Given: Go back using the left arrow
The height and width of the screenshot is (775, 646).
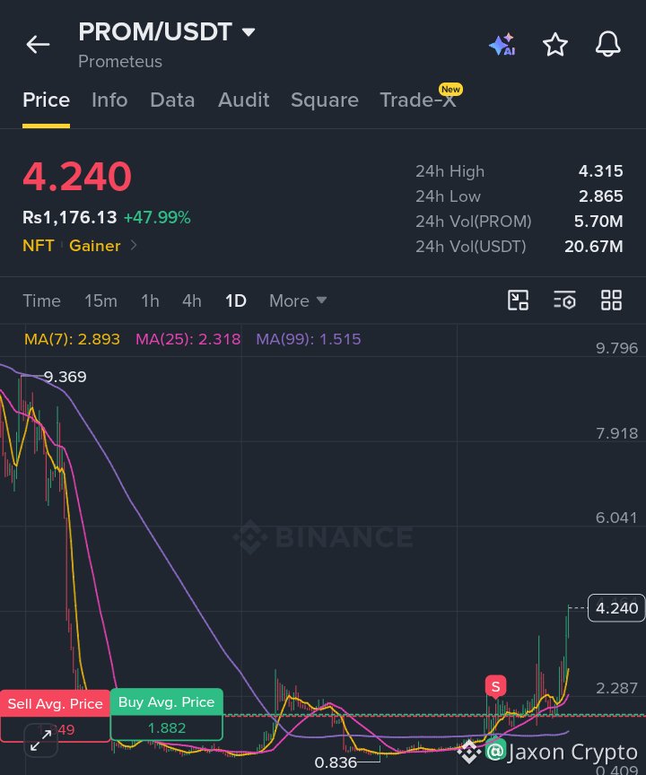Looking at the screenshot, I should [x=38, y=45].
